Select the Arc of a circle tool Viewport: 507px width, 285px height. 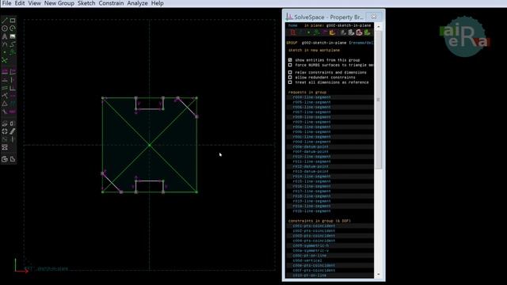pos(13,28)
